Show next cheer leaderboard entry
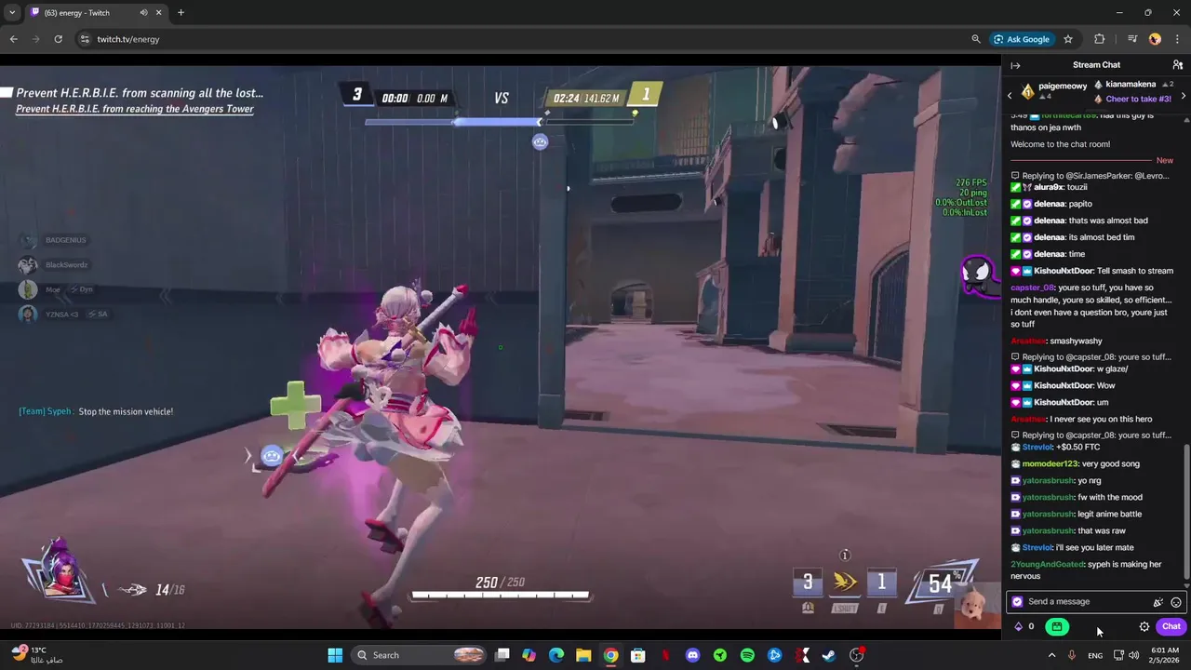The height and width of the screenshot is (670, 1191). [1183, 96]
